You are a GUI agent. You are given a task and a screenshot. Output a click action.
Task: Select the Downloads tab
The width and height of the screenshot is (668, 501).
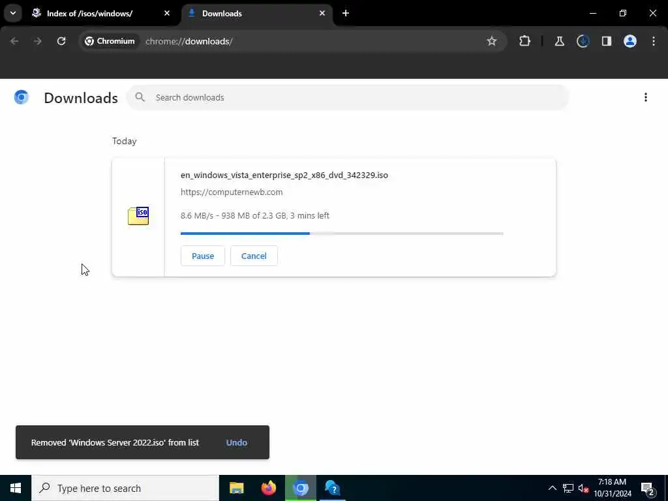[x=257, y=14]
